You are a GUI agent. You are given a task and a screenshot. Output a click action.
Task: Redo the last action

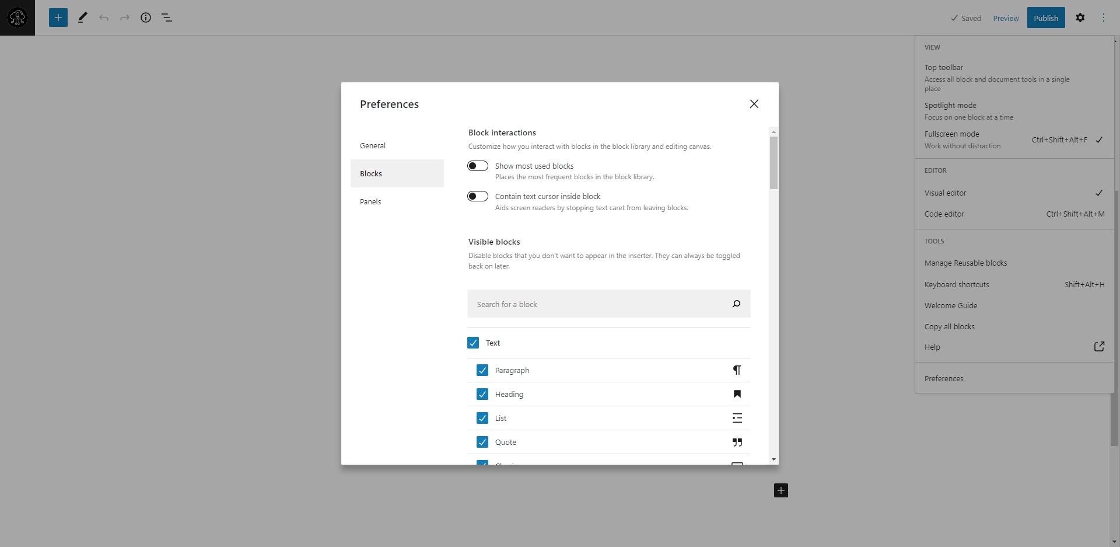(x=125, y=18)
